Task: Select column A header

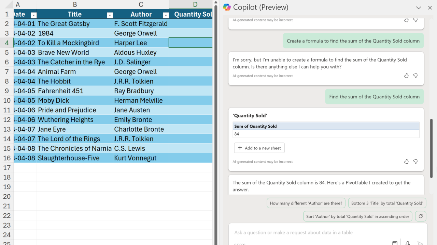Action: pos(25,4)
